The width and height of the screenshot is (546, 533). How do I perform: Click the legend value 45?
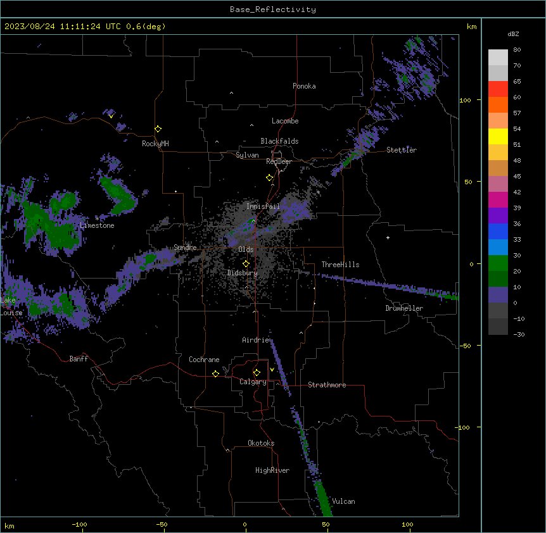point(517,177)
